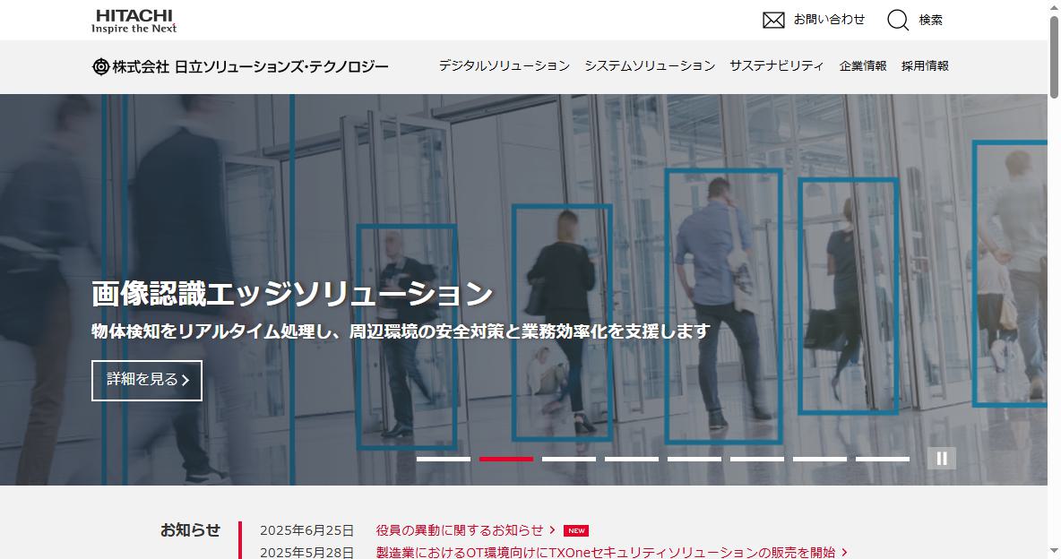This screenshot has height=559, width=1061.
Task: Click the お知らせ section heading
Action: [190, 530]
